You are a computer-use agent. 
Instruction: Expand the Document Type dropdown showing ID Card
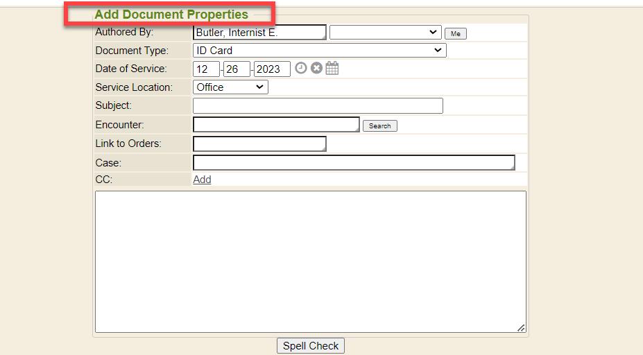(x=319, y=50)
